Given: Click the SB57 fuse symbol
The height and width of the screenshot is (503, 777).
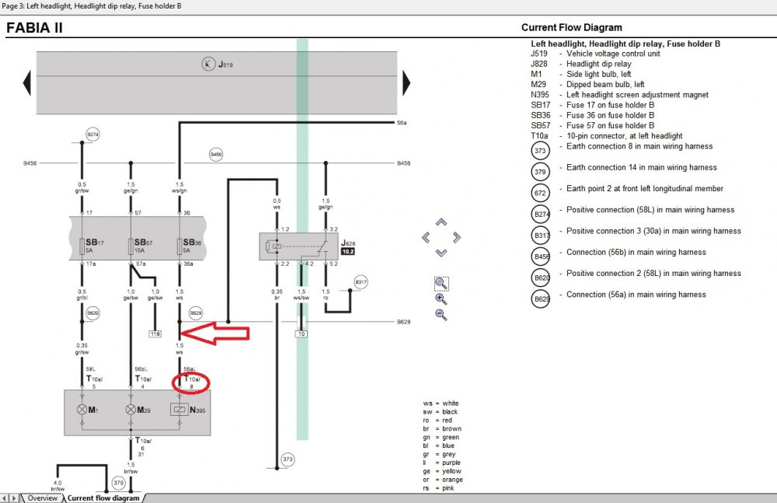Looking at the screenshot, I should click(x=131, y=246).
